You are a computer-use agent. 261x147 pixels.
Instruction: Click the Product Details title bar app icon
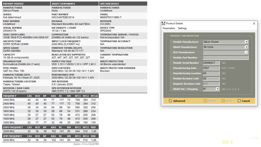tap(164, 24)
